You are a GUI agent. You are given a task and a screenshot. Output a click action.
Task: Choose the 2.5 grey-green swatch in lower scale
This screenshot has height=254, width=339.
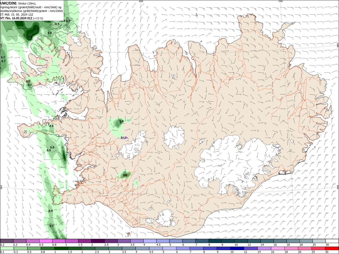[101, 248]
